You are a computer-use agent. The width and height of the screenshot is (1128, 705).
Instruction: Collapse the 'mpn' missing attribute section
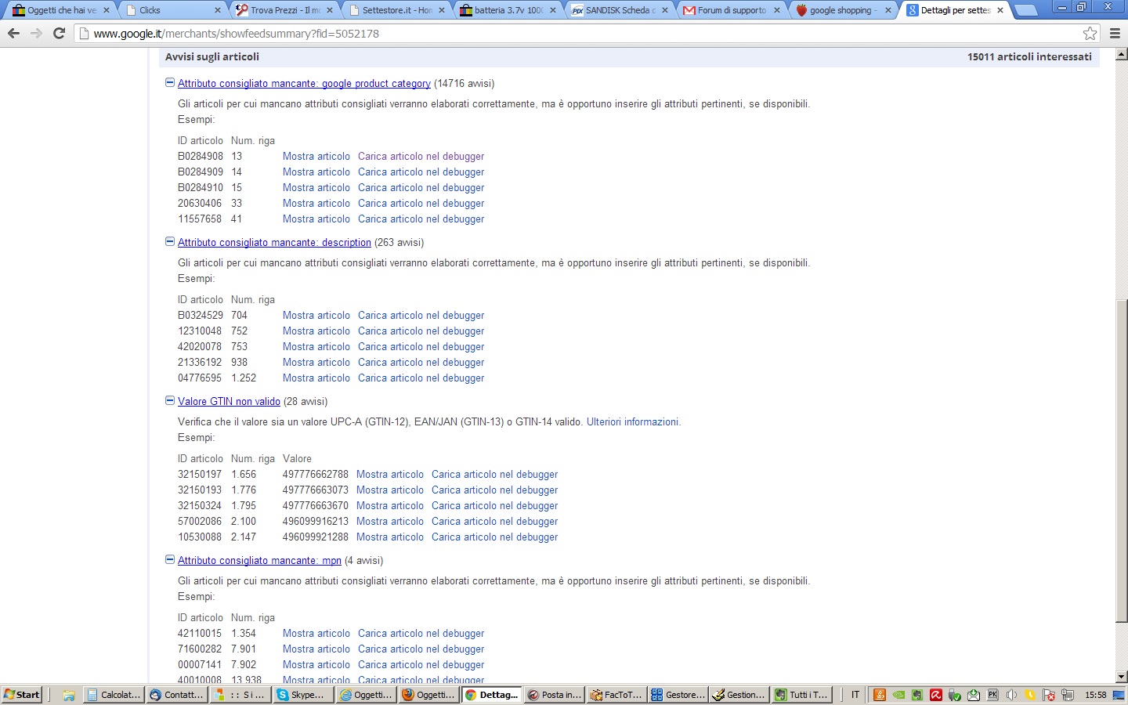coord(170,560)
